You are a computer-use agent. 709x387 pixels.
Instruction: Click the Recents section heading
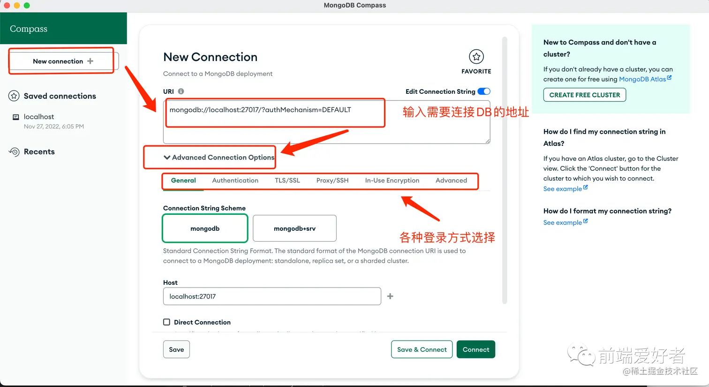(x=39, y=152)
